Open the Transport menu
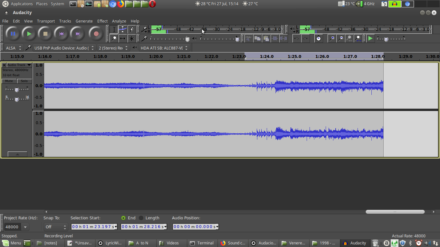This screenshot has width=440, height=247. pyautogui.click(x=46, y=21)
